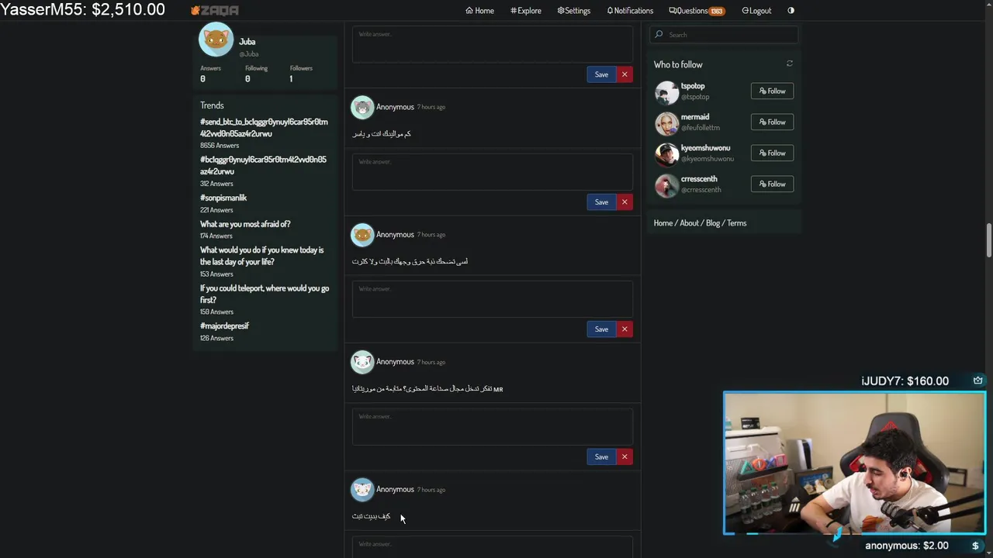993x558 pixels.
Task: Open kyeomshuwonu's avatar
Action: coord(666,154)
